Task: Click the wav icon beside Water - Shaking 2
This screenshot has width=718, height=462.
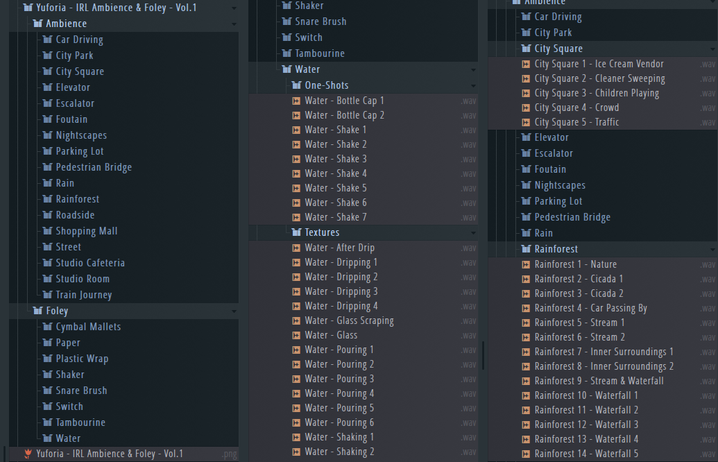Action: [x=296, y=452]
